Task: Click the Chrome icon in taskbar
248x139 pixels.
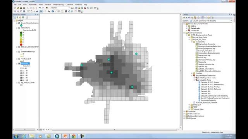Action: point(74,136)
